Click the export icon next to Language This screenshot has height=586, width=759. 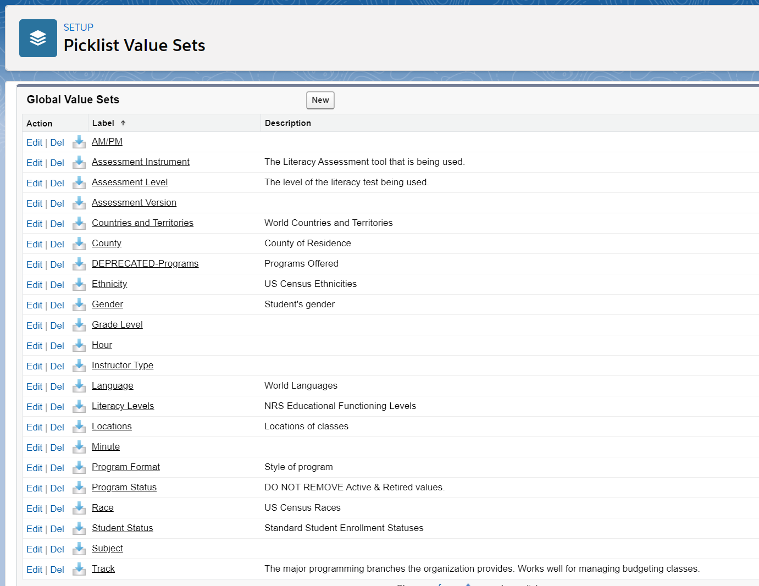tap(79, 386)
